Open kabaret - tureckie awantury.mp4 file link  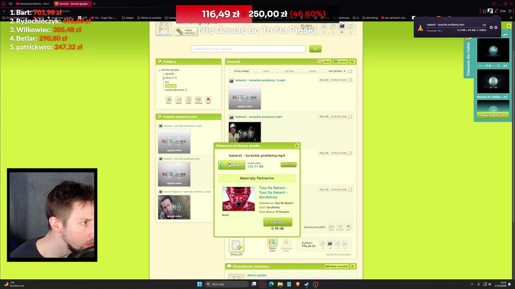(259, 117)
